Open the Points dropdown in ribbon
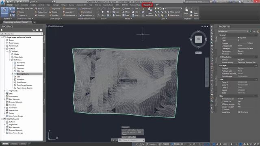260x146 pixels. [22, 12]
